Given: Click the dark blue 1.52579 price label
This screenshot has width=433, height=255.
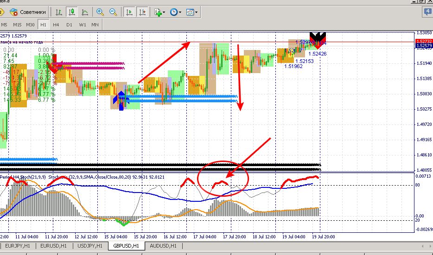Looking at the screenshot, I should (424, 46).
